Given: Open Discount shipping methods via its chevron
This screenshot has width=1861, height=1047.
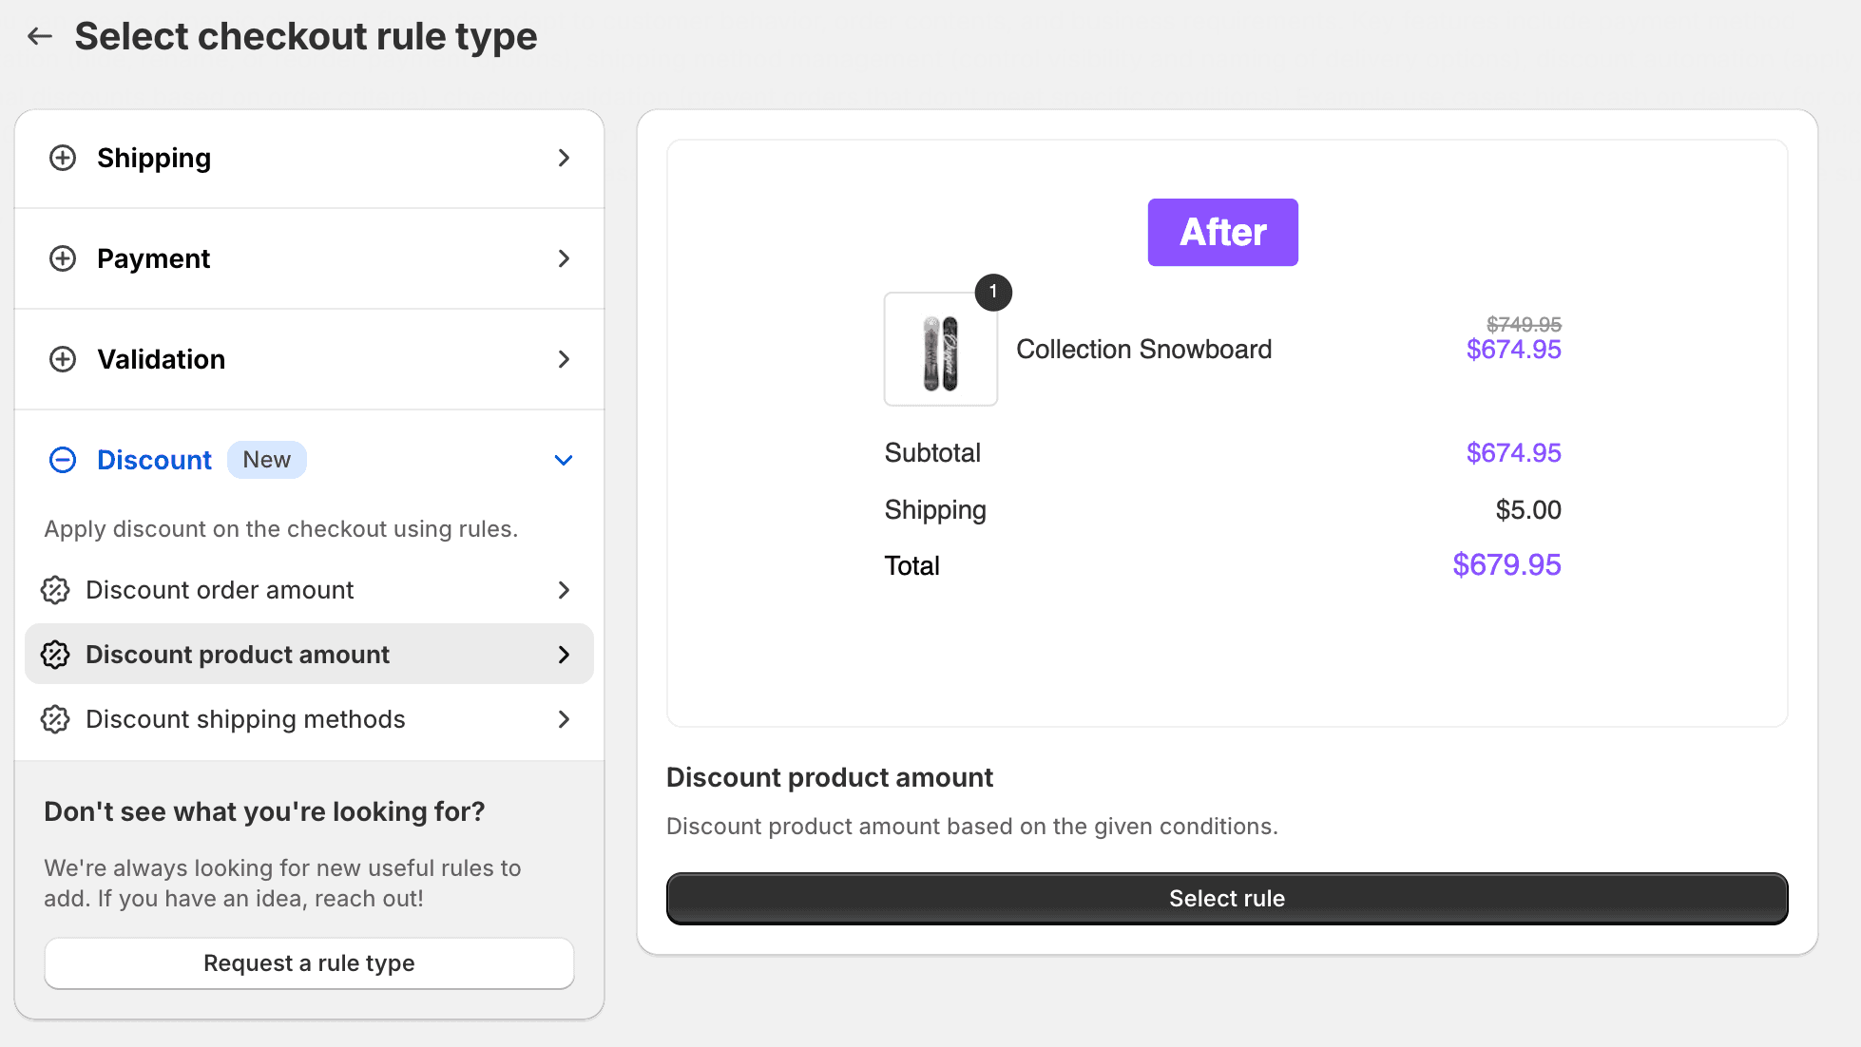Looking at the screenshot, I should (x=564, y=719).
